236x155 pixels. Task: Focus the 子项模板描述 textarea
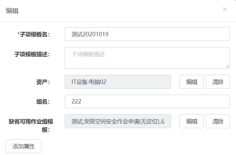pos(147,58)
